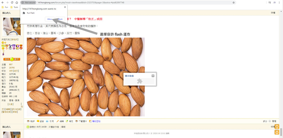The image size is (283, 138).
Task: Open the 精彩回帖 link
Action: tap(96, 121)
